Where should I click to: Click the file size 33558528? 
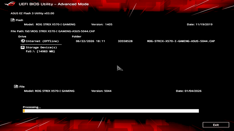pyautogui.click(x=125, y=41)
